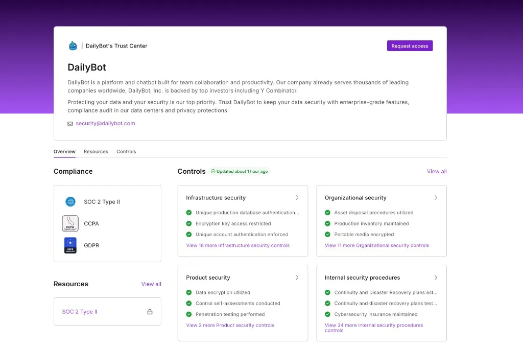Open the Controls tab
The image size is (523, 346).
click(x=126, y=151)
